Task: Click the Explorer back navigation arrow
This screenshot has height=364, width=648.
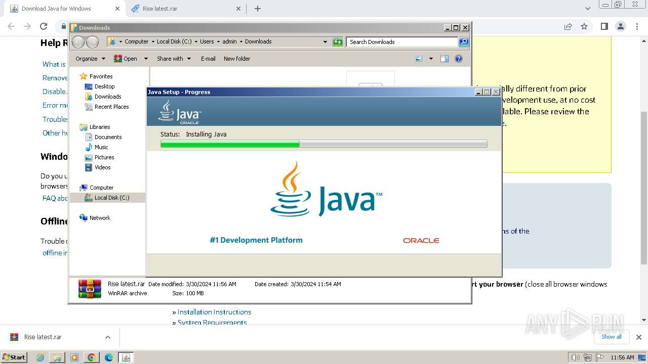Action: [78, 42]
